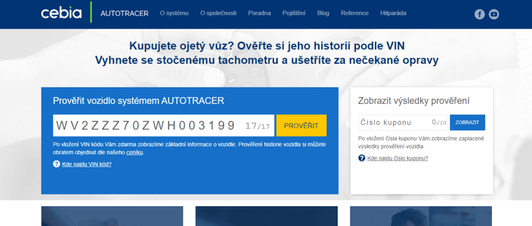This screenshot has height=226, width=532.
Task: Click question mark icon beside VIN help
Action: click(56, 164)
